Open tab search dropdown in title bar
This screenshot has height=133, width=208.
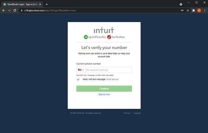coord(181,5)
